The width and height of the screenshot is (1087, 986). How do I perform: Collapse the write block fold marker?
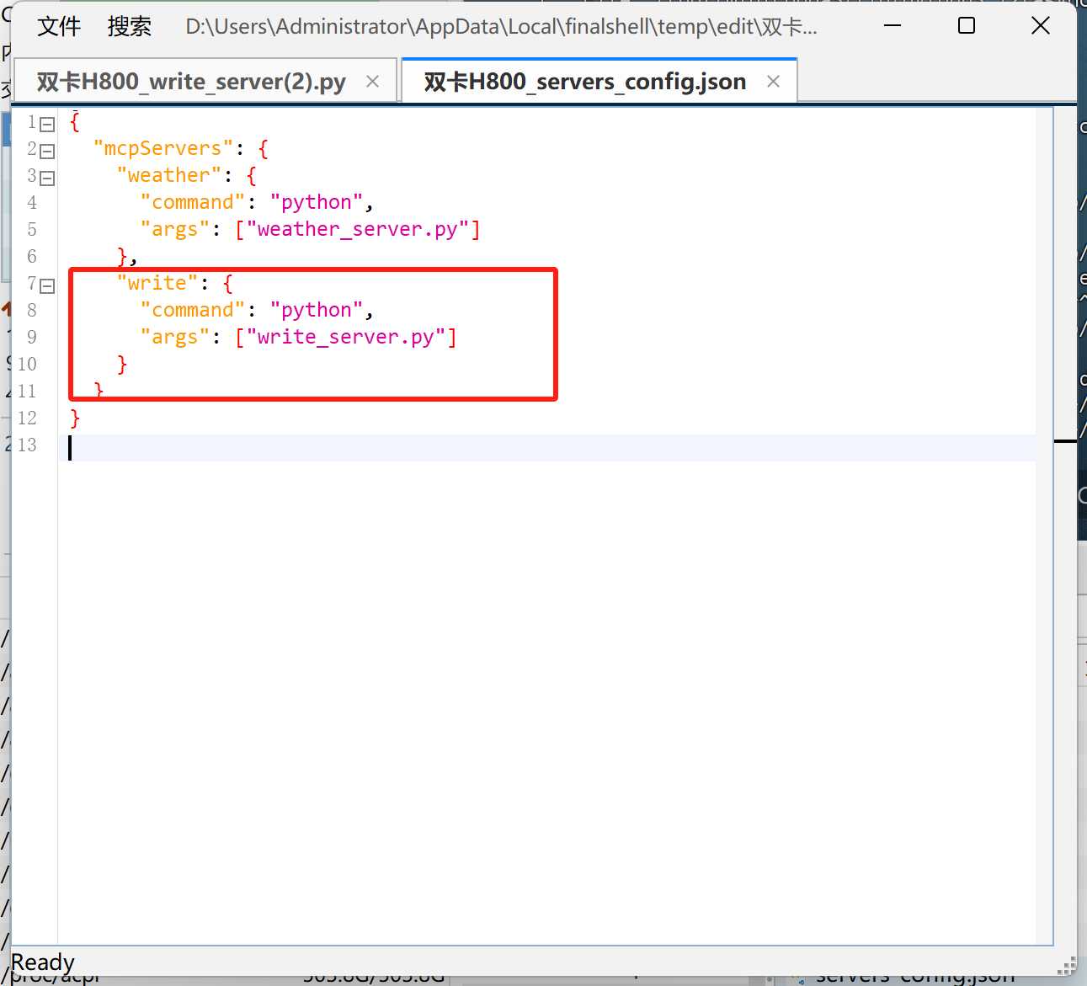pos(48,286)
